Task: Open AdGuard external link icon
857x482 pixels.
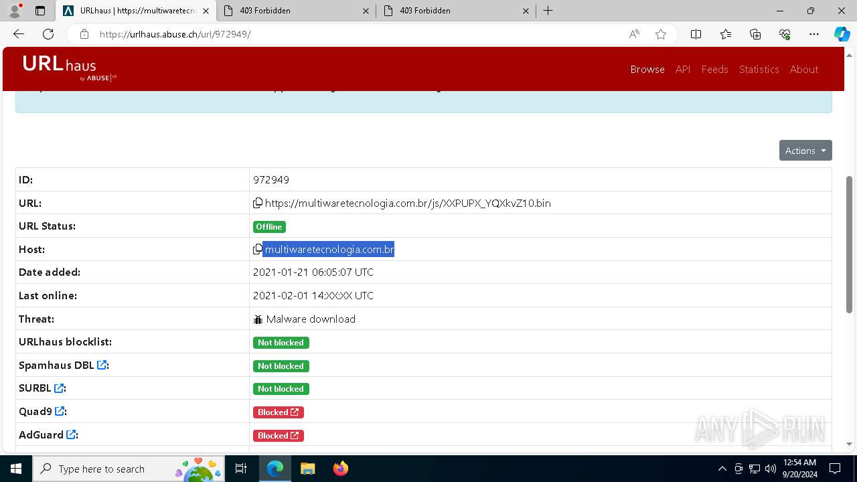Action: coord(71,434)
